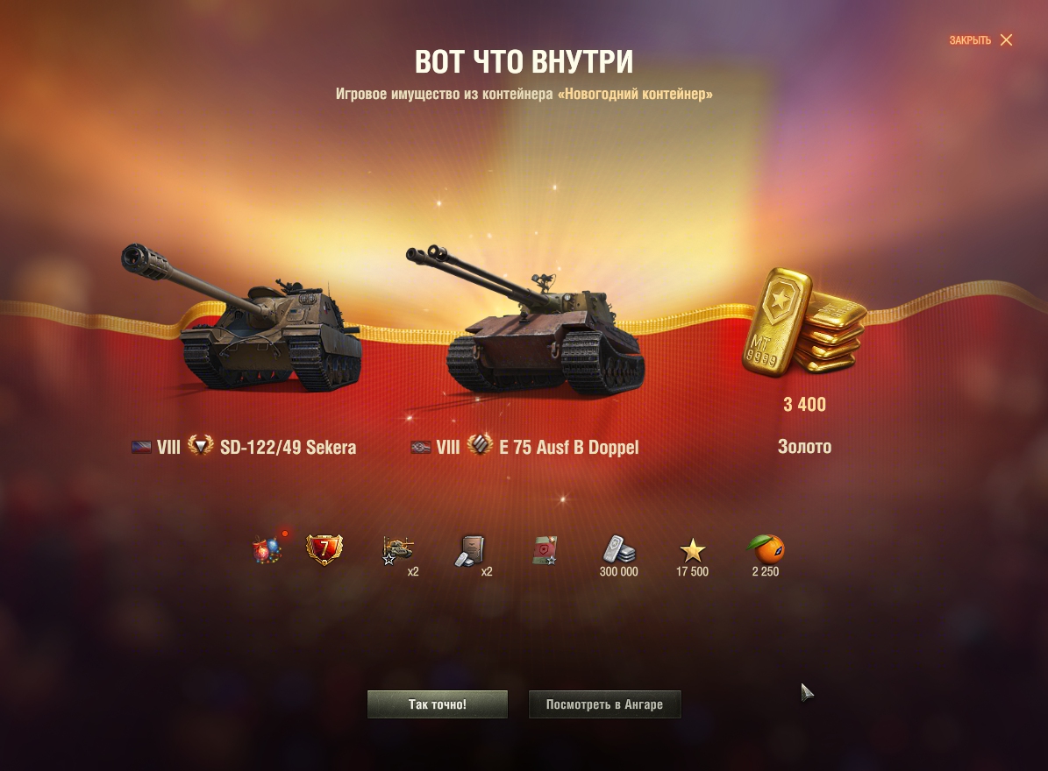Click the New Year ornaments reward icon
The image size is (1048, 771).
click(267, 550)
